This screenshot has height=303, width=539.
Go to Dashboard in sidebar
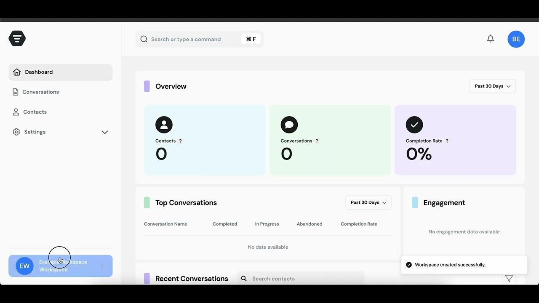61,72
